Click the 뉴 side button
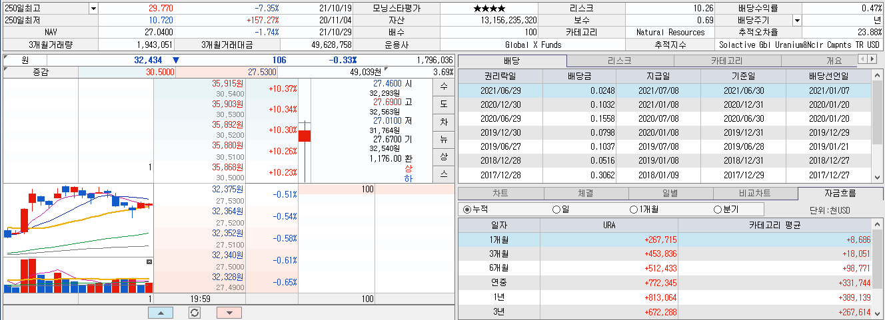This screenshot has width=885, height=320. click(444, 139)
